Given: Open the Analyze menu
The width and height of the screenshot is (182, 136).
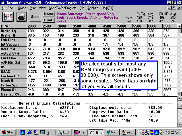Looking at the screenshot, I should click(93, 8).
